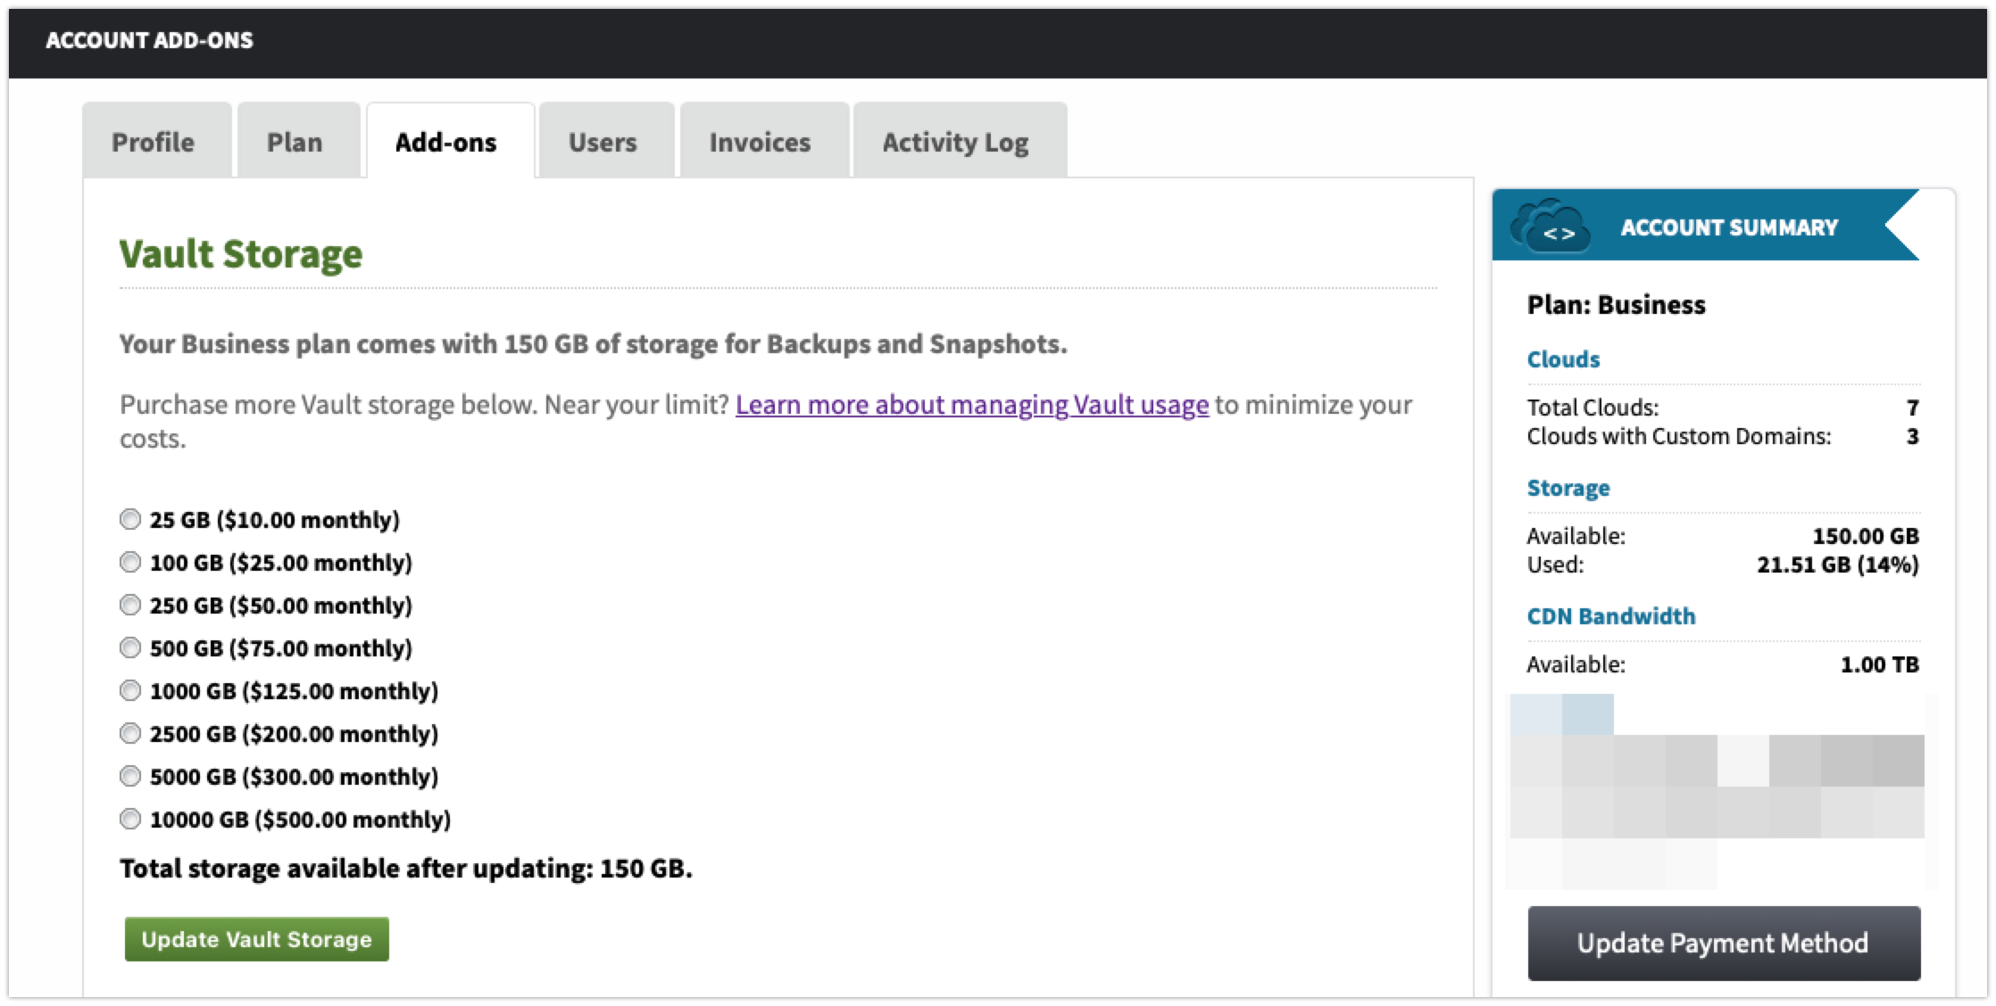Screen dimensions: 1996x1006
Task: Click the Total Clouds value 7
Action: click(1912, 408)
